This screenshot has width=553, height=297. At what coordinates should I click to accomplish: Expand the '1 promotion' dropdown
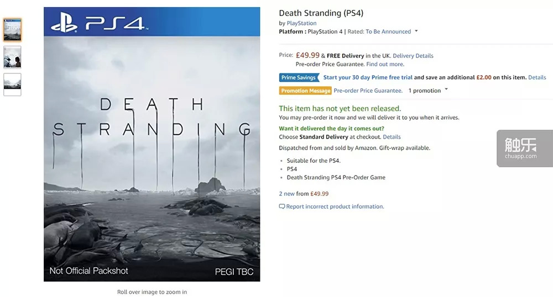446,90
